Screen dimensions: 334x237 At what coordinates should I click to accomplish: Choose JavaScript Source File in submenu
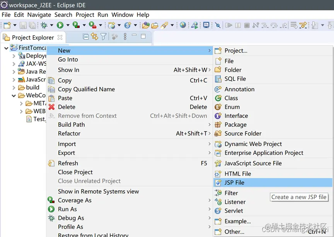coord(273,163)
